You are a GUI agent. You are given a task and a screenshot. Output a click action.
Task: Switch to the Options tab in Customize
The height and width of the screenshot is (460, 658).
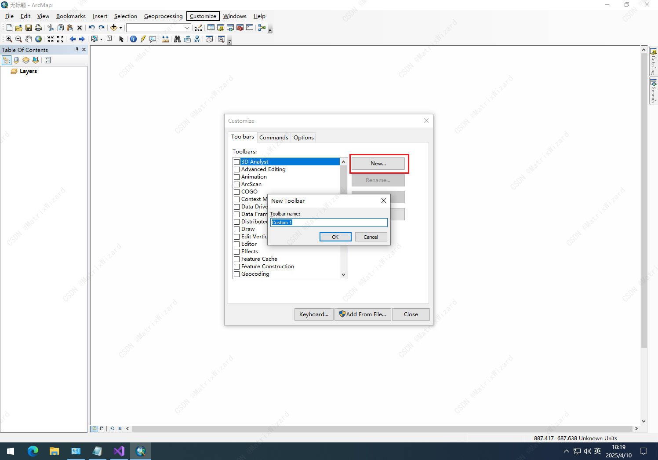click(304, 137)
